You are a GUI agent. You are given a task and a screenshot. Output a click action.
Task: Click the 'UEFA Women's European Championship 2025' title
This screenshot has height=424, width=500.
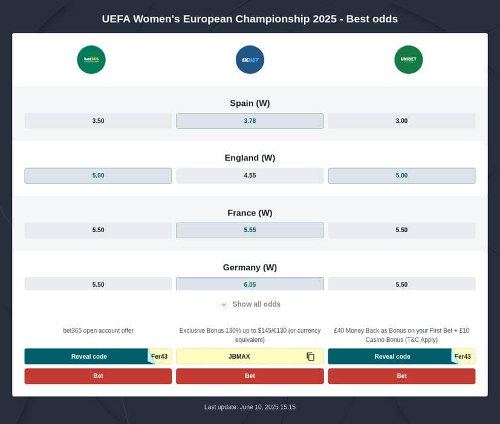(250, 19)
